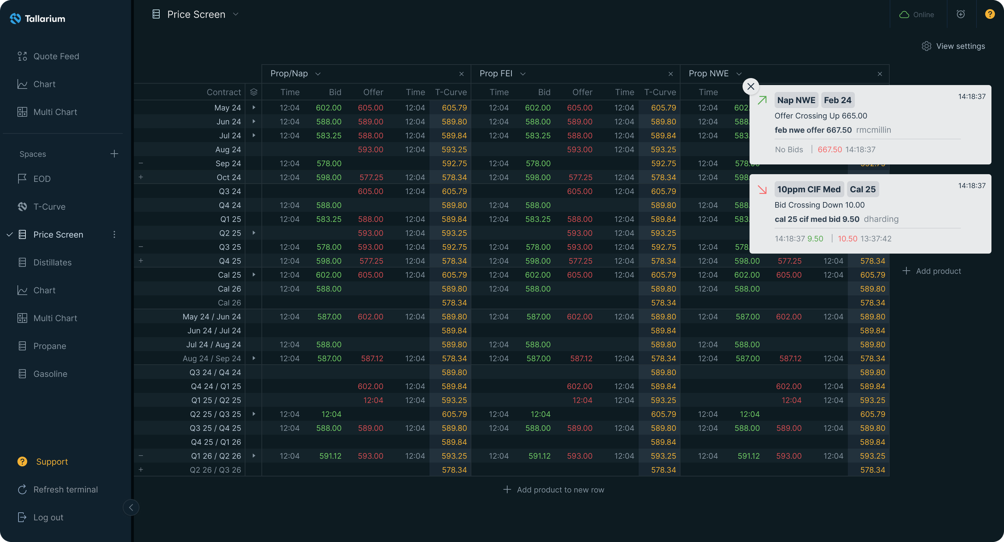The image size is (1004, 542).
Task: Click the View settings gear icon
Action: [926, 46]
